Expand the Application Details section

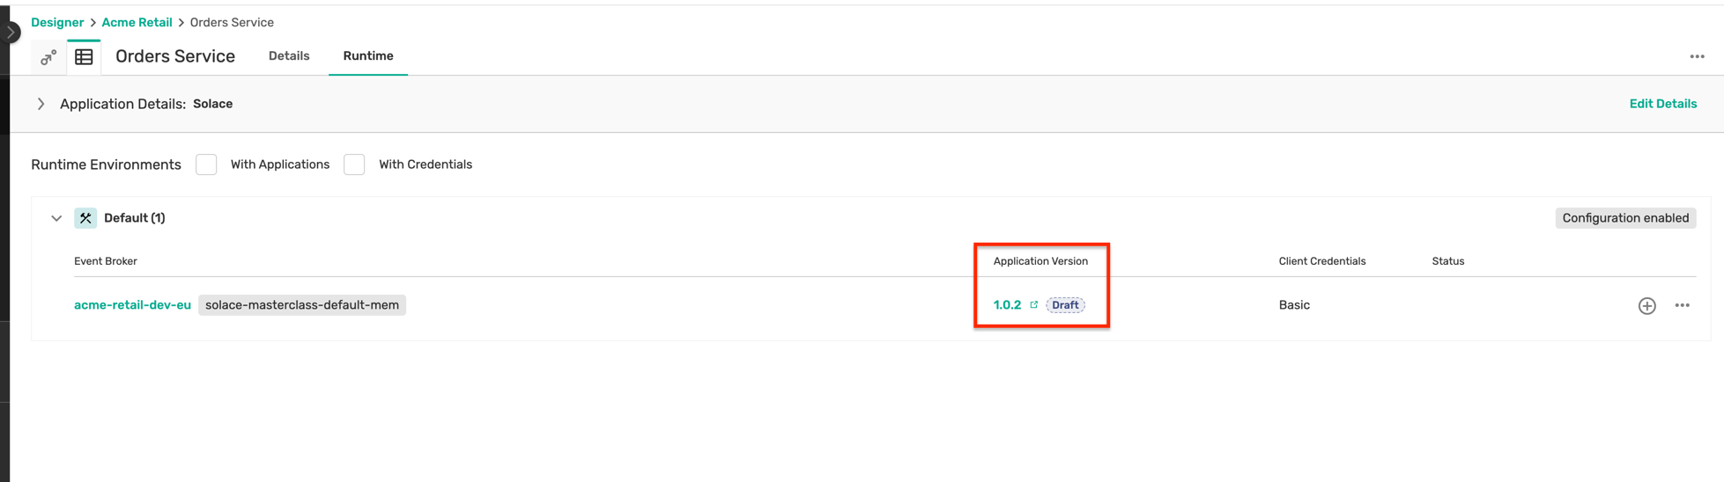tap(41, 104)
